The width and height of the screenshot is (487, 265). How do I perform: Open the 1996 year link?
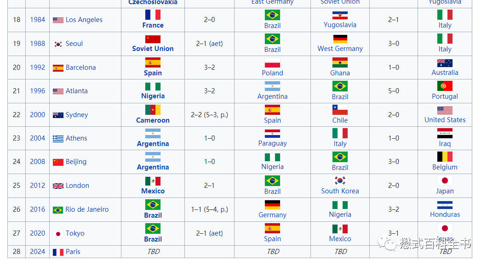pos(38,91)
